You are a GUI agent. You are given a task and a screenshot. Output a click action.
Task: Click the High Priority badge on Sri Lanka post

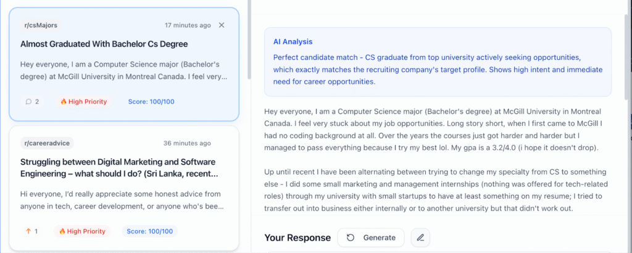[x=82, y=231]
